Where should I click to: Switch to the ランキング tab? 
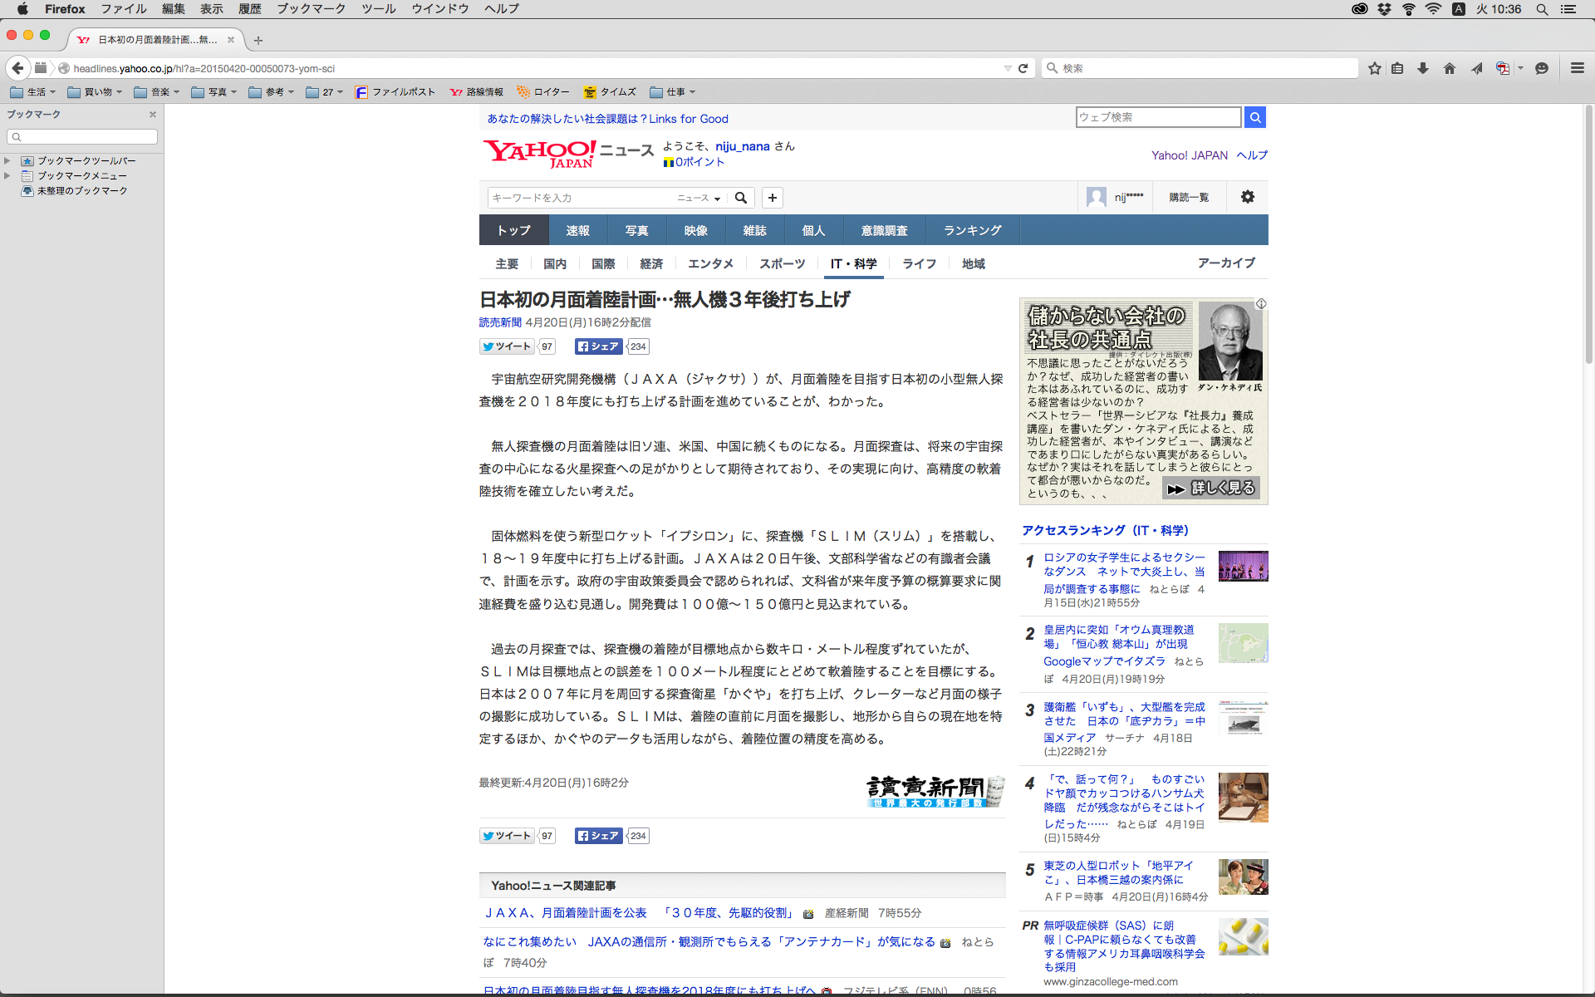point(972,230)
